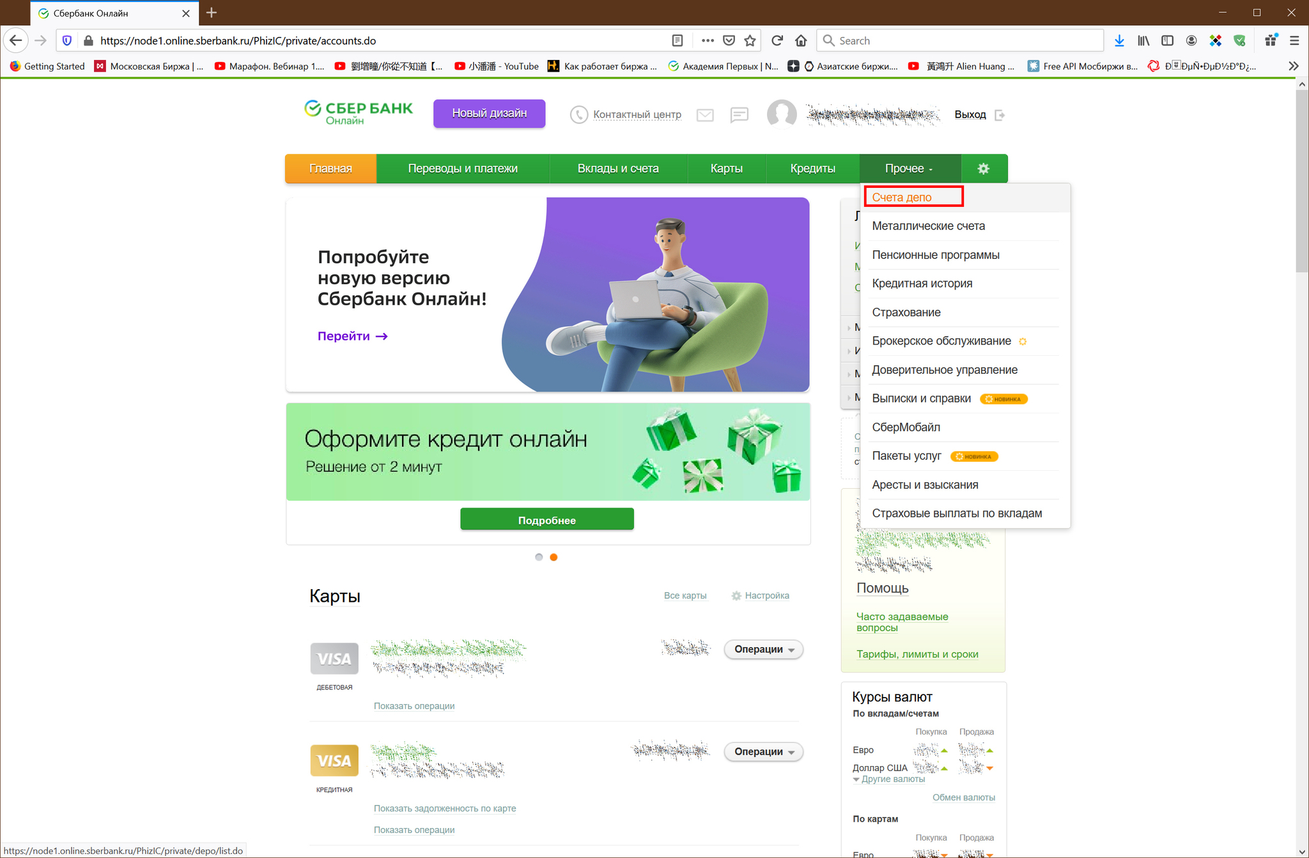Open the chat message bubble icon
1309x858 pixels.
pos(739,115)
